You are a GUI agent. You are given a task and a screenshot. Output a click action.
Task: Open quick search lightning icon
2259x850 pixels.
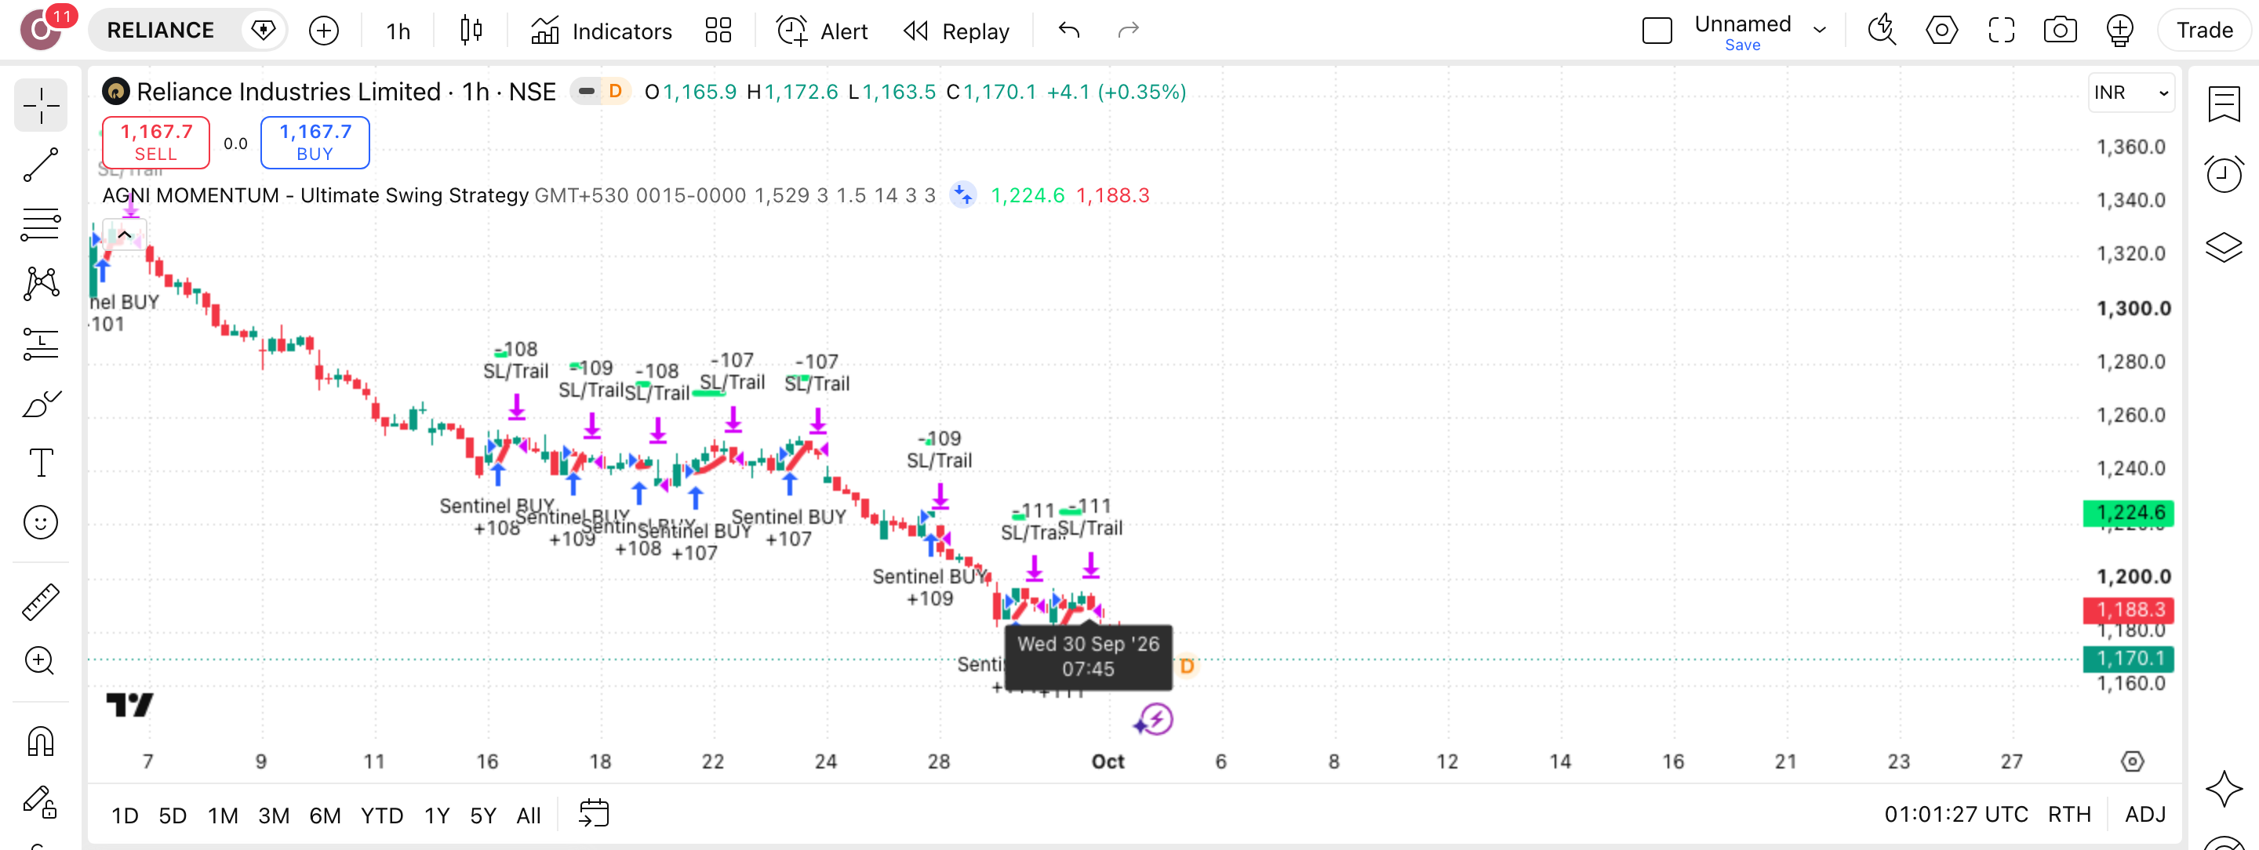tap(1882, 31)
